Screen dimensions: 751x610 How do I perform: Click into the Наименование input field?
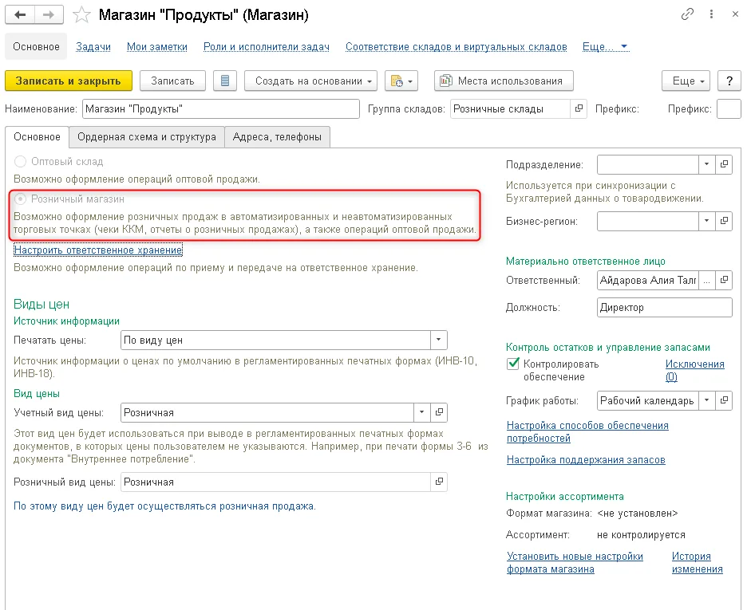221,108
